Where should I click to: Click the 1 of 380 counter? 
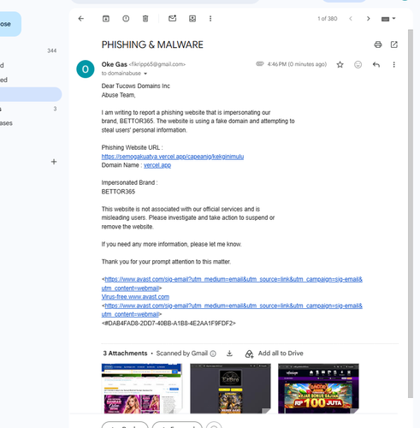[x=328, y=19]
